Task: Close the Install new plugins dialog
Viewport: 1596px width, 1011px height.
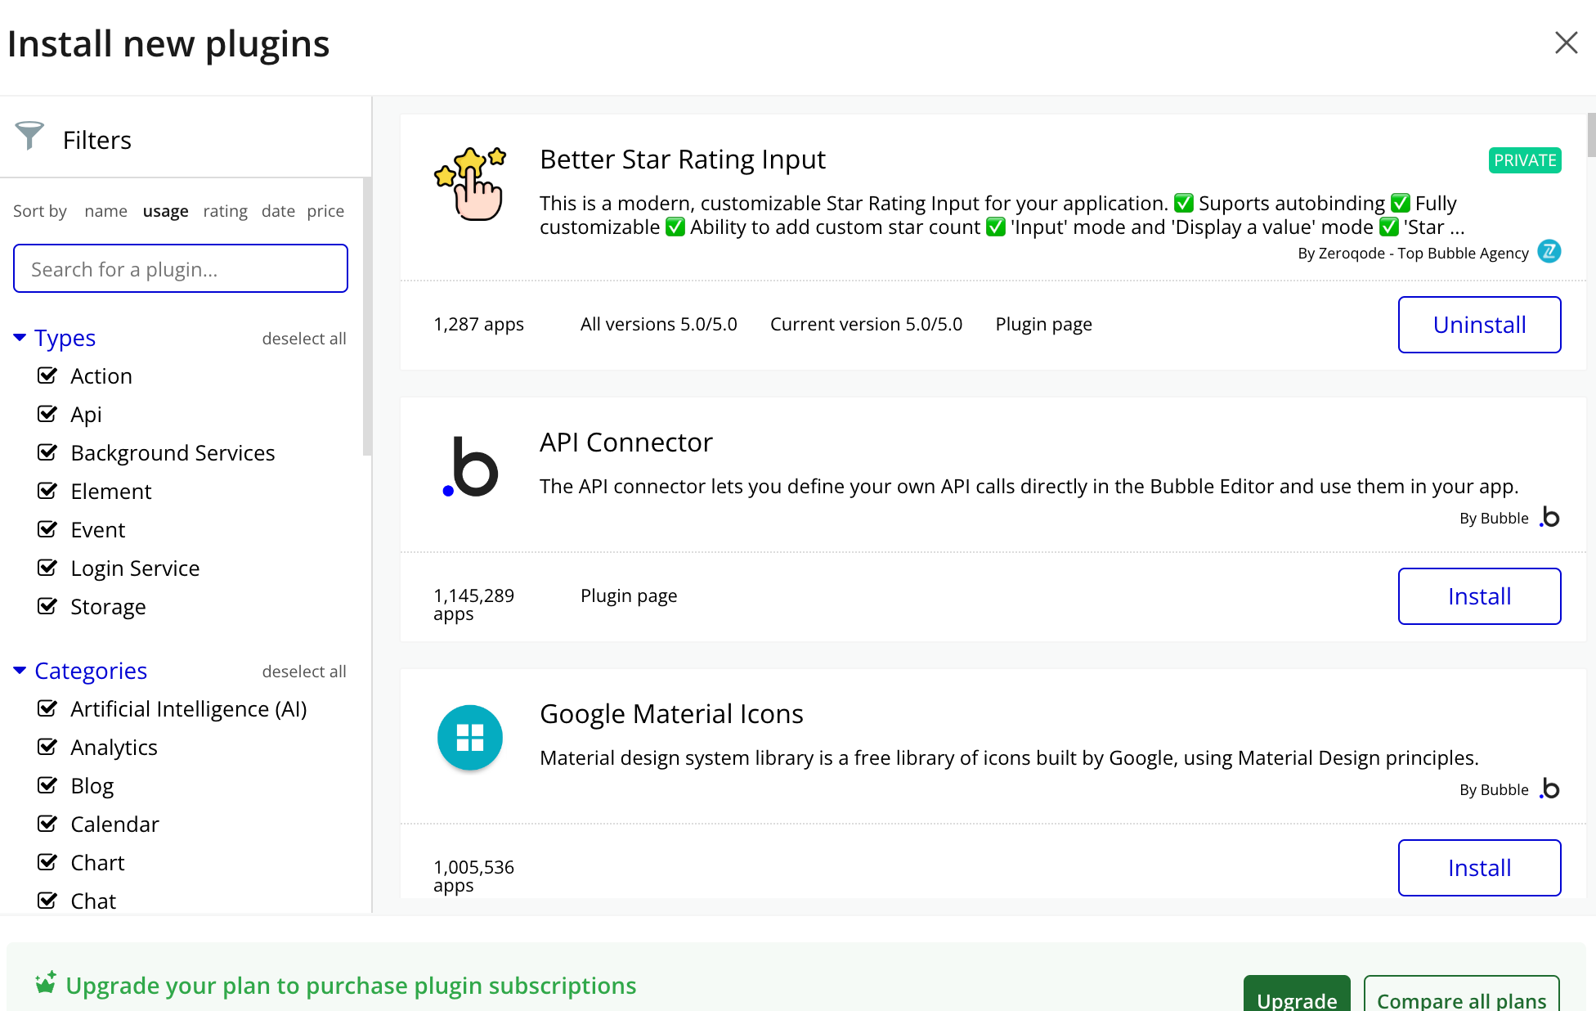Action: click(1566, 43)
